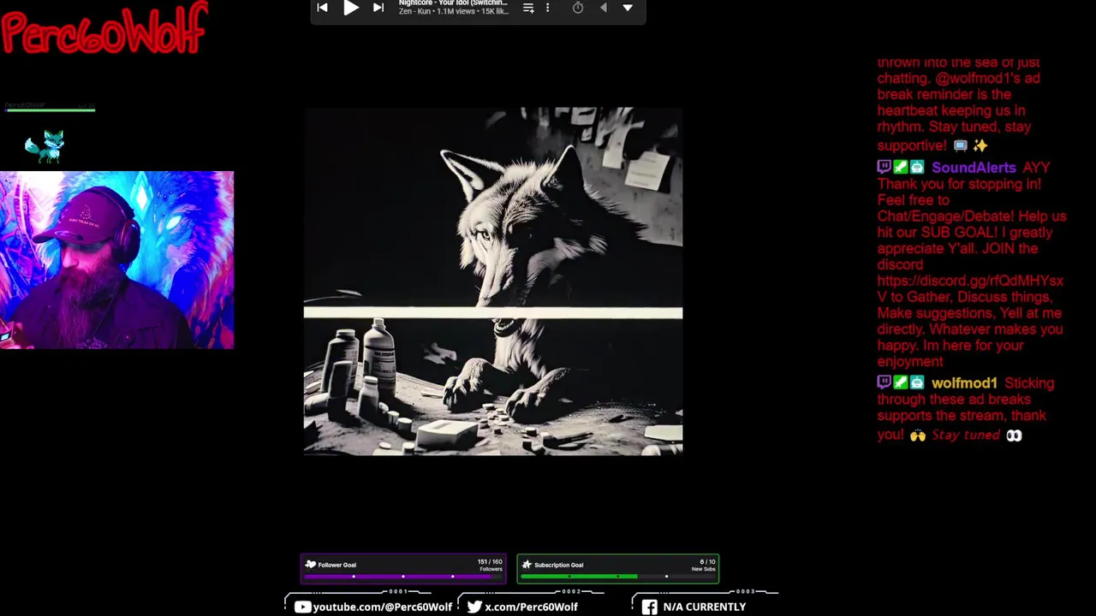The width and height of the screenshot is (1096, 616).
Task: Open the three-dot more options menu
Action: (x=548, y=8)
